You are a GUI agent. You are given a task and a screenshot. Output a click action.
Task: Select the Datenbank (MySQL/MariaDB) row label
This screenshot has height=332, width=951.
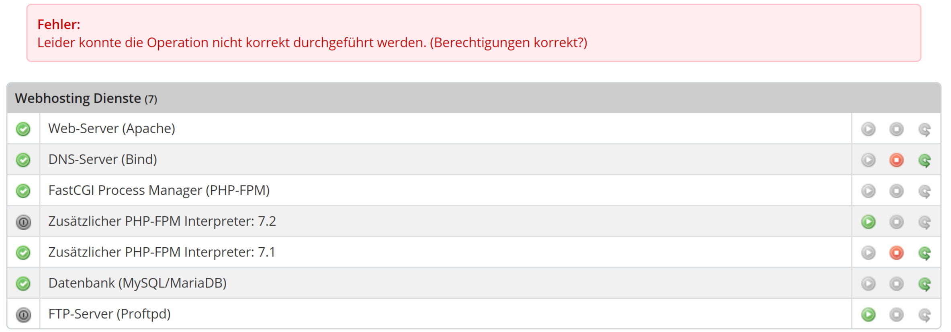(137, 283)
